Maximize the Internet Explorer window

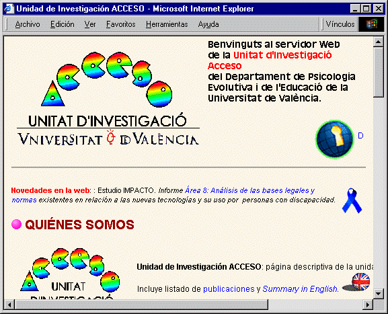[x=366, y=9]
